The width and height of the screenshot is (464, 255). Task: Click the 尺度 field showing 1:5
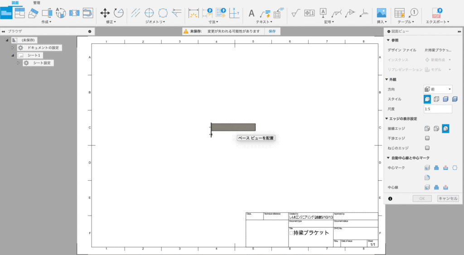(x=438, y=109)
